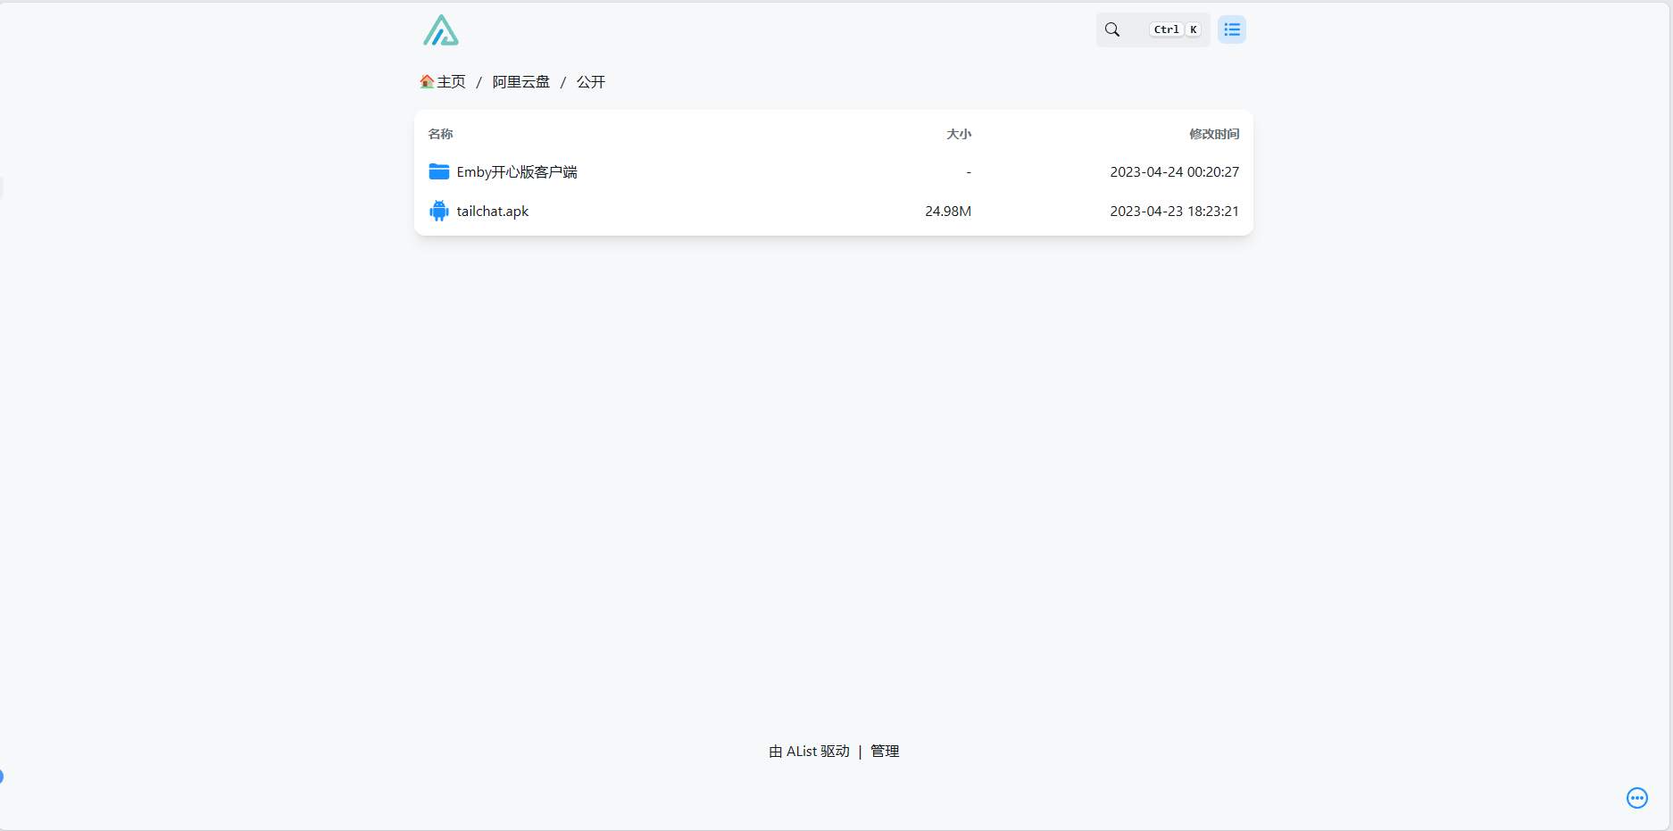The image size is (1673, 831).
Task: Sort by 名称 column header
Action: coord(440,134)
